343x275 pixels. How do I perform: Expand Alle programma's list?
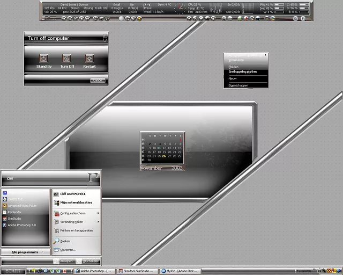(25, 251)
